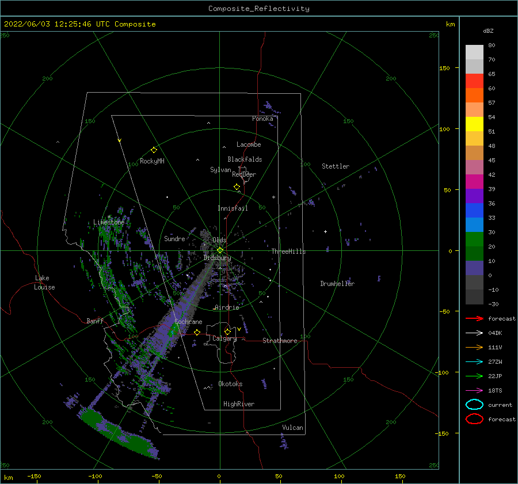The height and width of the screenshot is (484, 518).
Task: Click the Stettler city label
Action: coord(336,166)
